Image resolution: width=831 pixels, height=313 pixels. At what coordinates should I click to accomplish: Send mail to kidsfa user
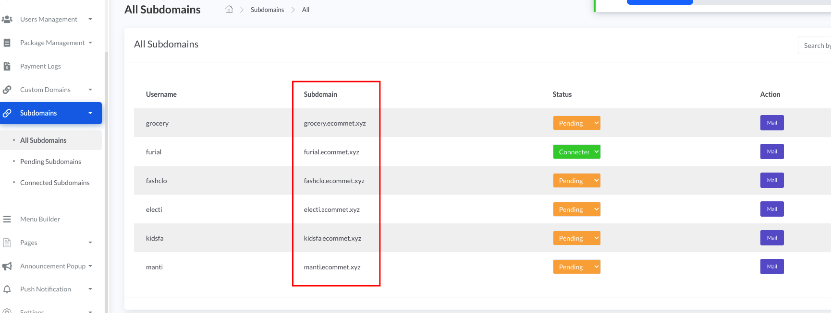771,238
